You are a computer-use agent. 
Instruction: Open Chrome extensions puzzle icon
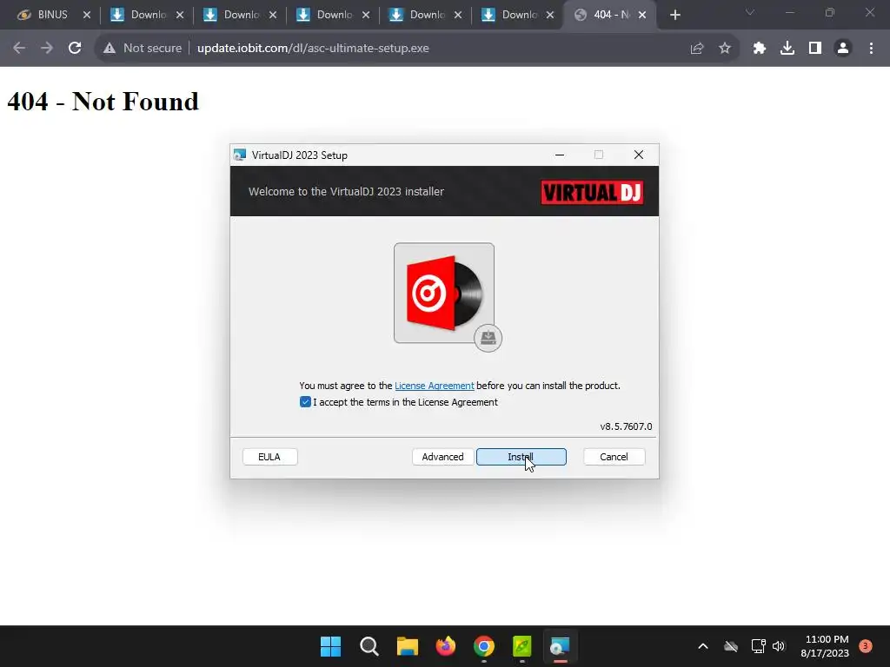coord(760,49)
